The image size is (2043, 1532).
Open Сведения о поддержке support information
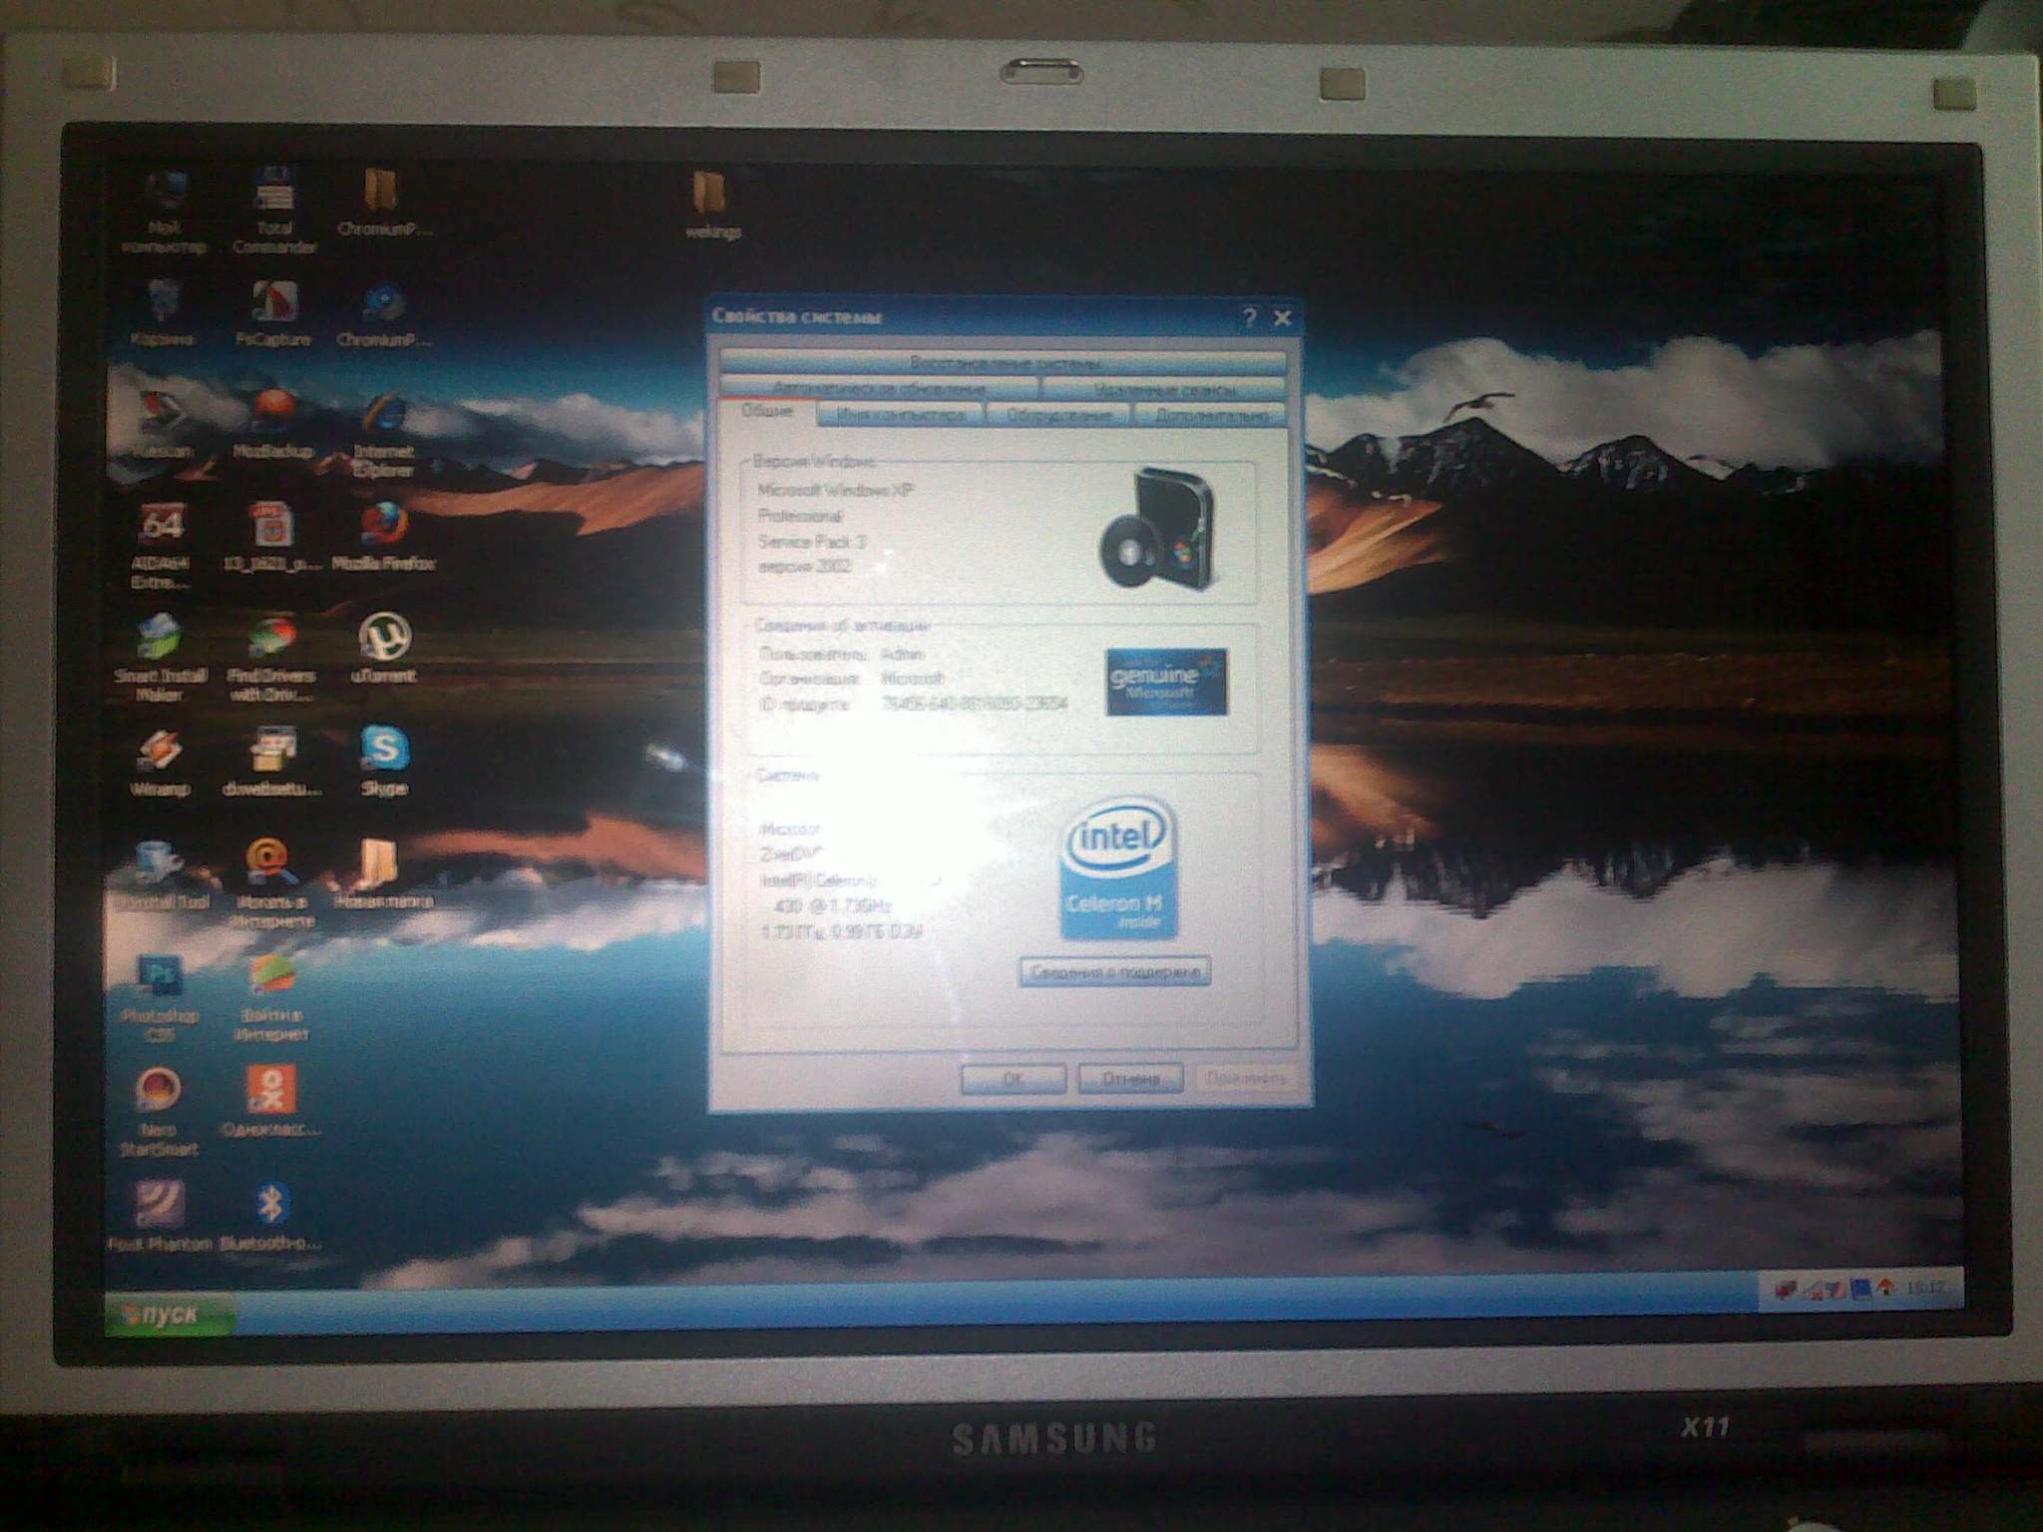pos(1114,971)
